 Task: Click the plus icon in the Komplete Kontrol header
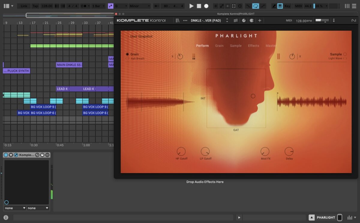tap(259, 20)
